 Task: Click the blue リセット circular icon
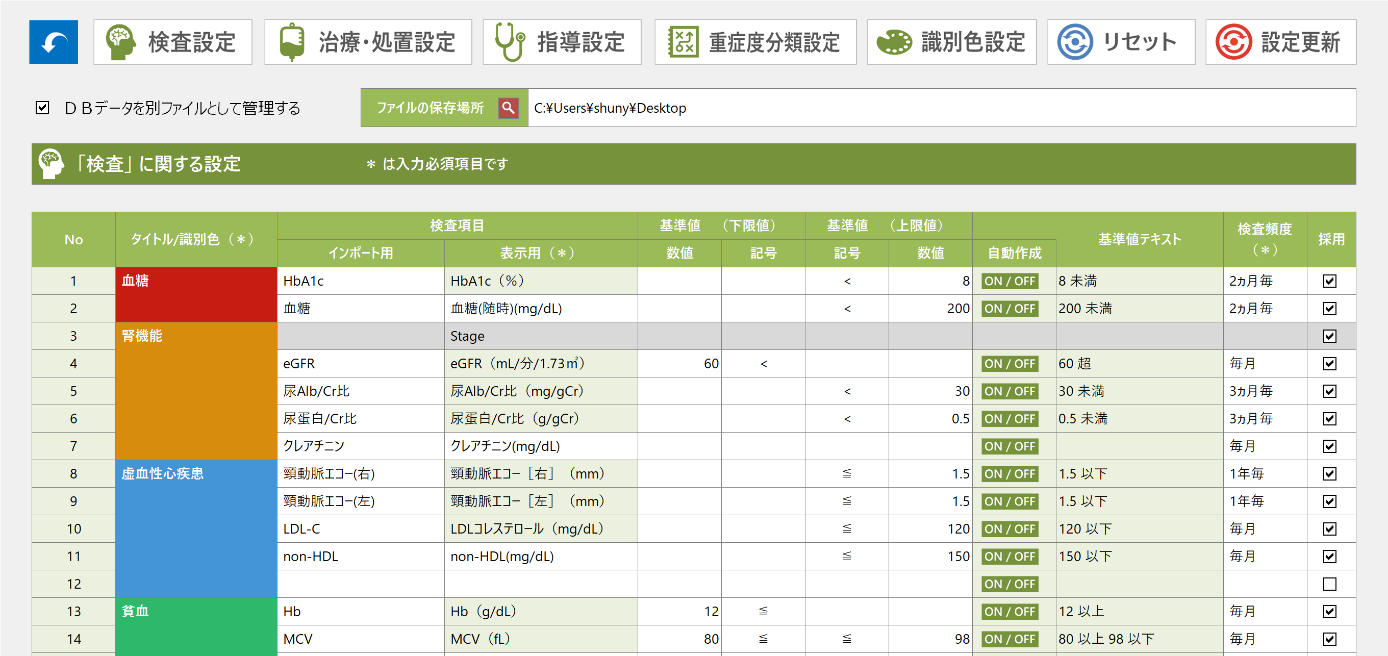pos(1074,42)
